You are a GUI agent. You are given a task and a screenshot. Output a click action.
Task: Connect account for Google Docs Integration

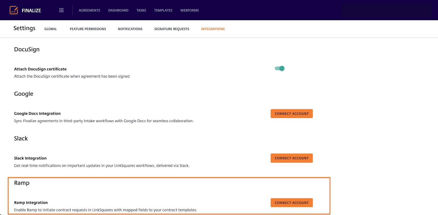pos(292,114)
